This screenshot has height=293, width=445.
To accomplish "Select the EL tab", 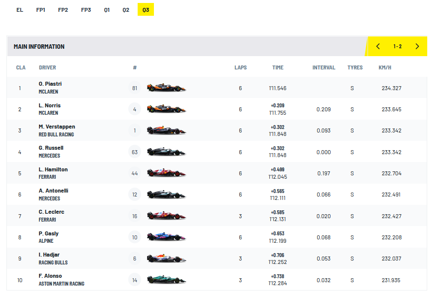I will click(20, 10).
